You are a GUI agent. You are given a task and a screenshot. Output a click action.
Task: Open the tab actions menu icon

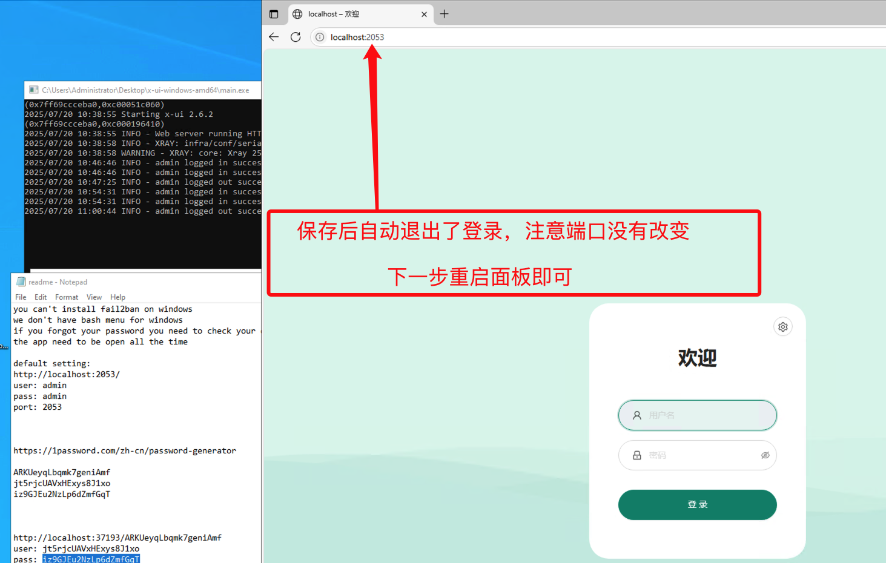274,14
